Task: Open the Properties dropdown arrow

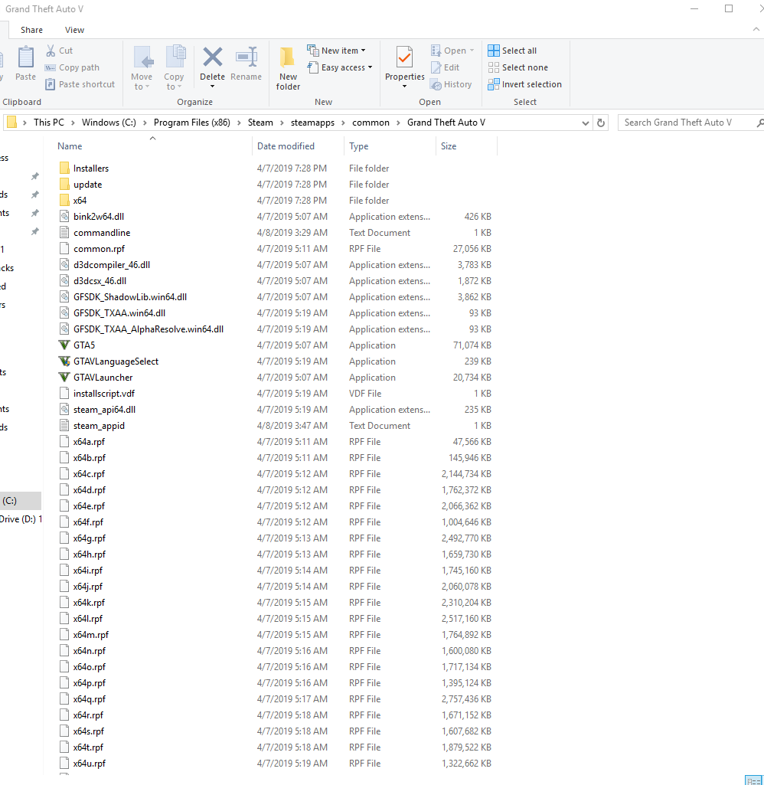Action: 404,87
